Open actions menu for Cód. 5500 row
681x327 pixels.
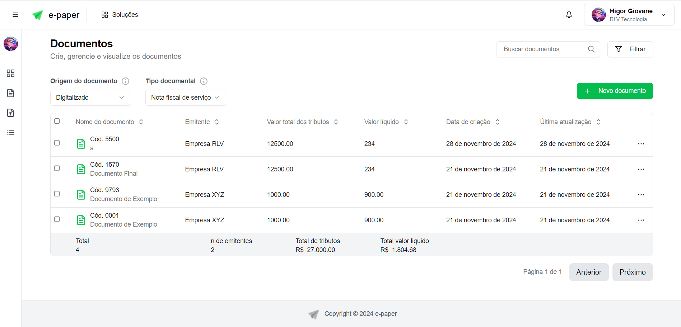pos(641,144)
